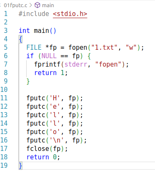The height and width of the screenshot is (180, 155).
Task: Click the '\n' character literal on line 16
Action: click(57, 140)
